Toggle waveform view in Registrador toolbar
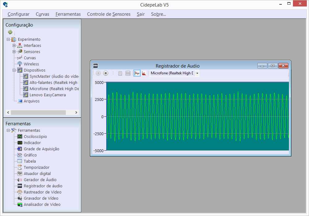 tap(137, 73)
